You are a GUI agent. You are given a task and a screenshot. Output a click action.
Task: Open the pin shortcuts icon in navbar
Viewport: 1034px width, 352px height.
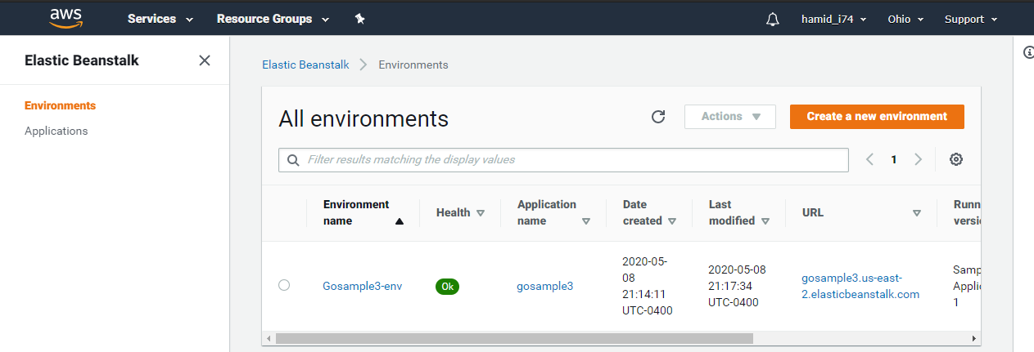pos(359,19)
